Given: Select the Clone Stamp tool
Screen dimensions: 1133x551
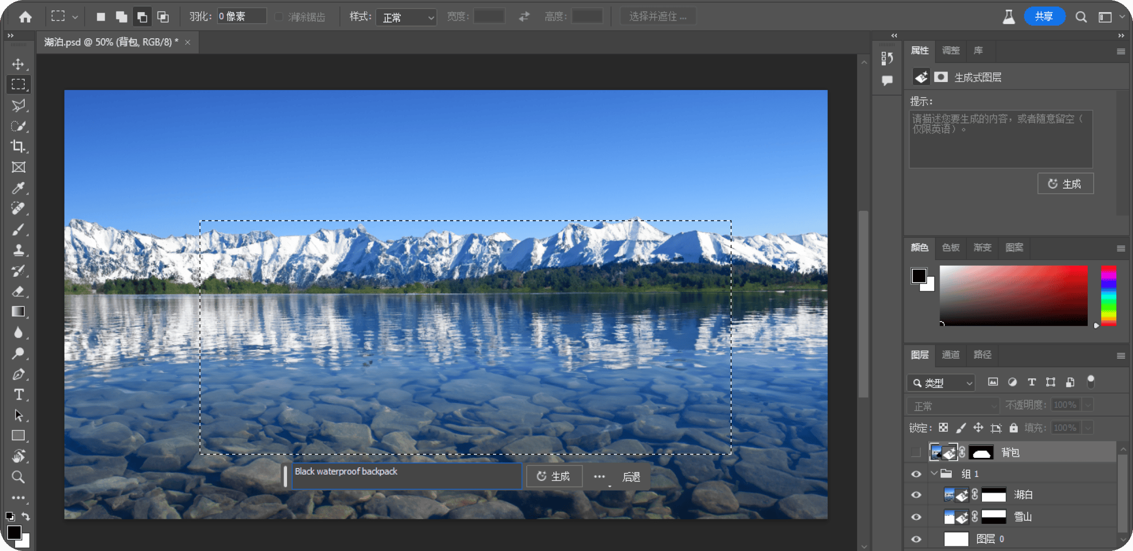Looking at the screenshot, I should 18,250.
